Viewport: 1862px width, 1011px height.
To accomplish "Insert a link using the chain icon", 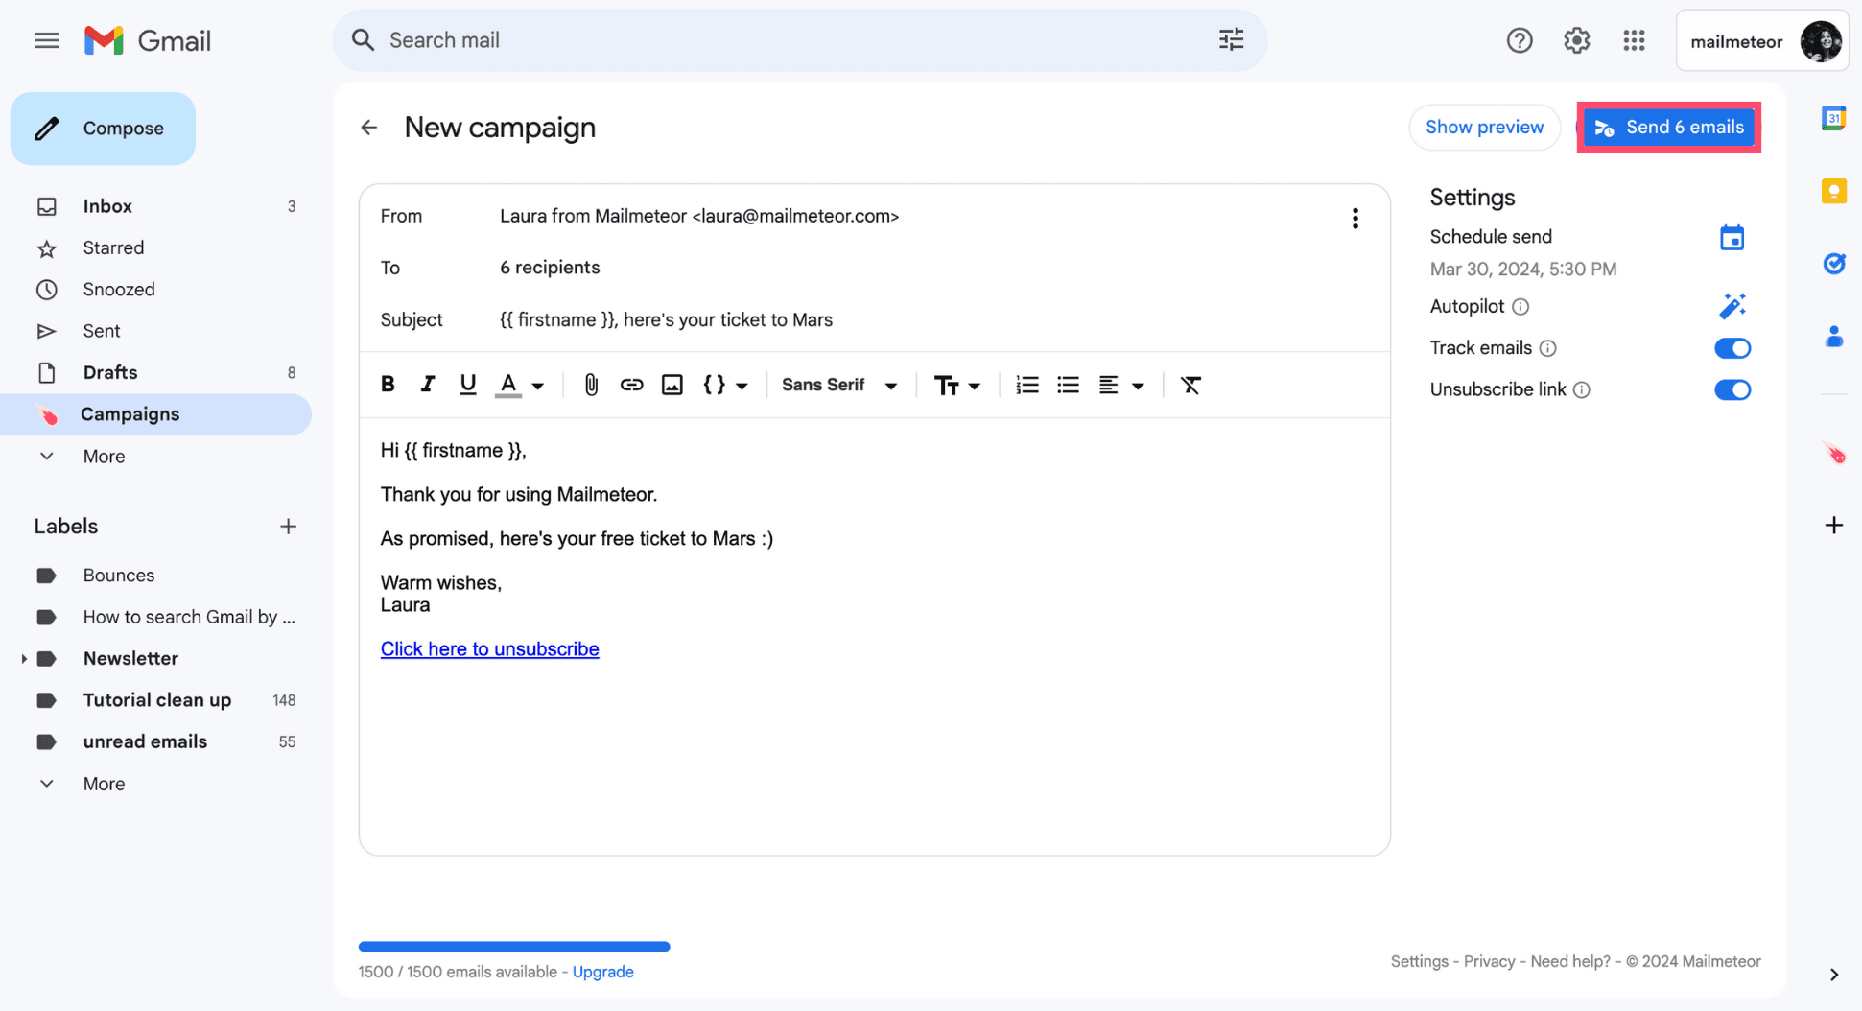I will (631, 385).
